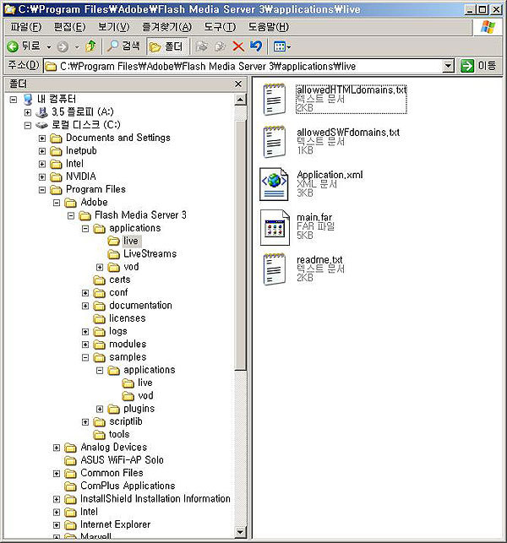Select the Common Files folder
This screenshot has height=543, width=507.
coord(104,473)
